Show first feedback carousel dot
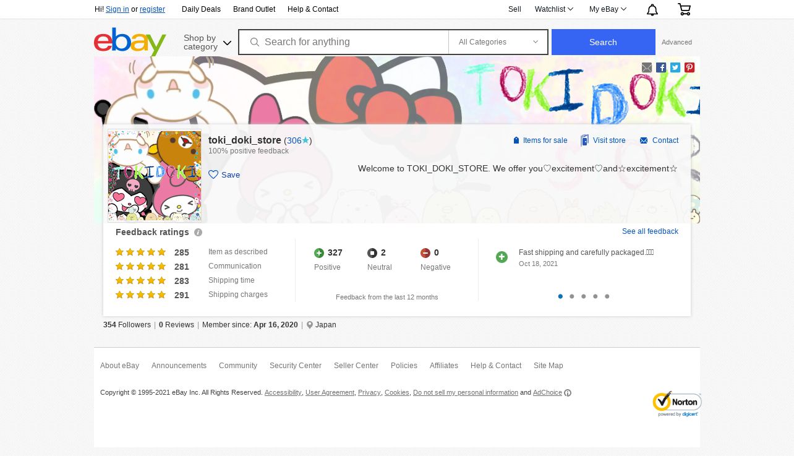The image size is (794, 456). coord(560,296)
